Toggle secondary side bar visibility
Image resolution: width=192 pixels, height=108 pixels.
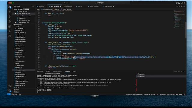coord(182,3)
